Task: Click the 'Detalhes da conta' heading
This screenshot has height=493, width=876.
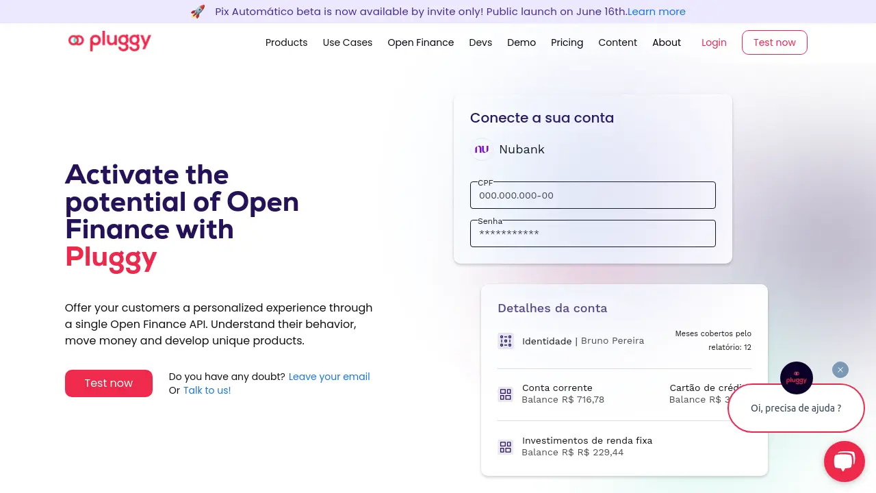Action: (x=552, y=308)
